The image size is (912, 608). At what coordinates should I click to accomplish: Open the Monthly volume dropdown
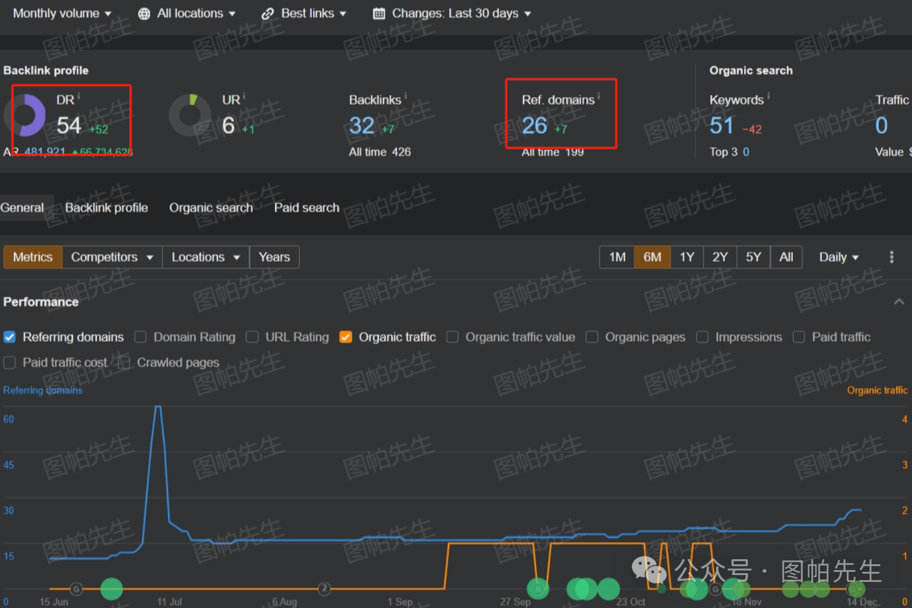[x=61, y=13]
